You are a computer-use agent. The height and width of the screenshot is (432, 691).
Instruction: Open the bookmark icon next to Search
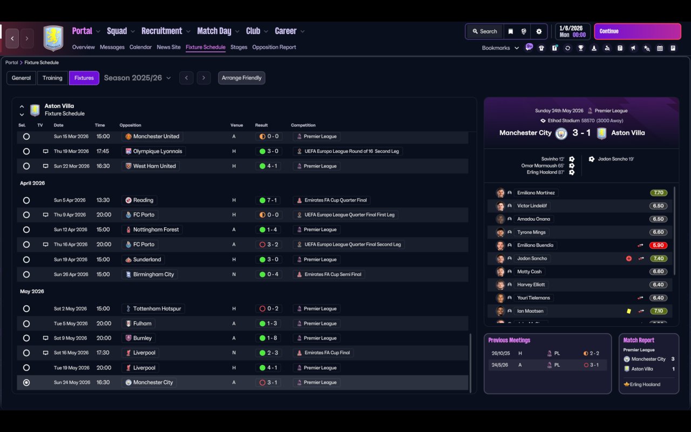[x=510, y=31]
